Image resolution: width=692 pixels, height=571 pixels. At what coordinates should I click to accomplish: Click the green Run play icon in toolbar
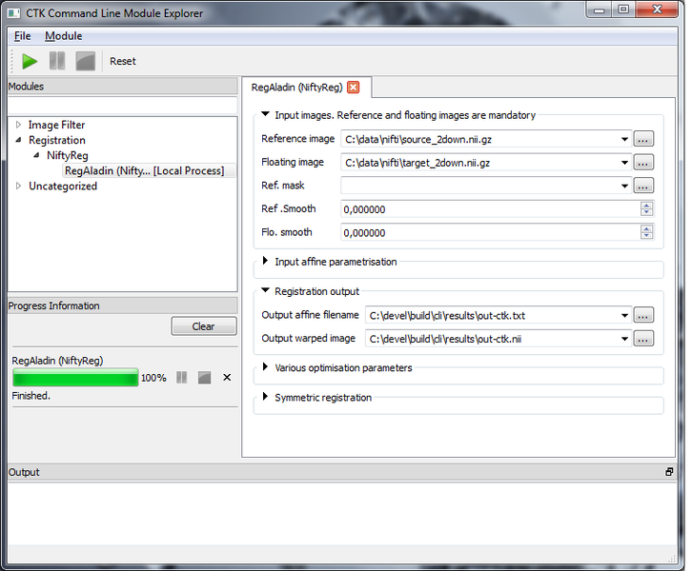[x=30, y=61]
